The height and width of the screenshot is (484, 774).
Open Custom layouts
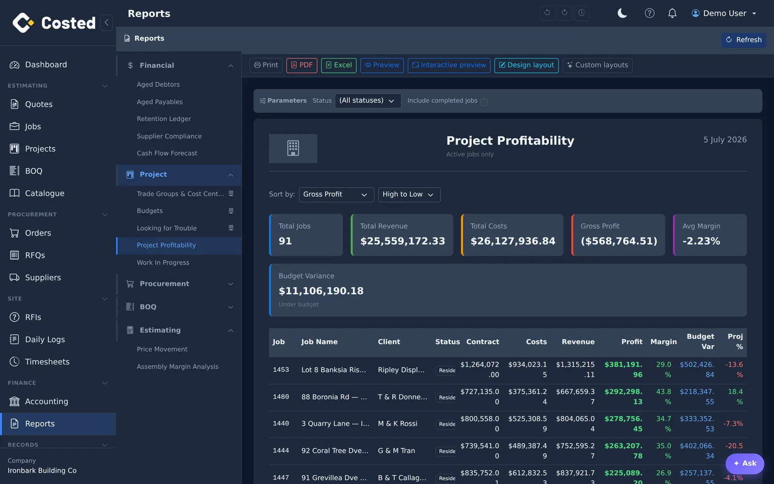(x=597, y=65)
